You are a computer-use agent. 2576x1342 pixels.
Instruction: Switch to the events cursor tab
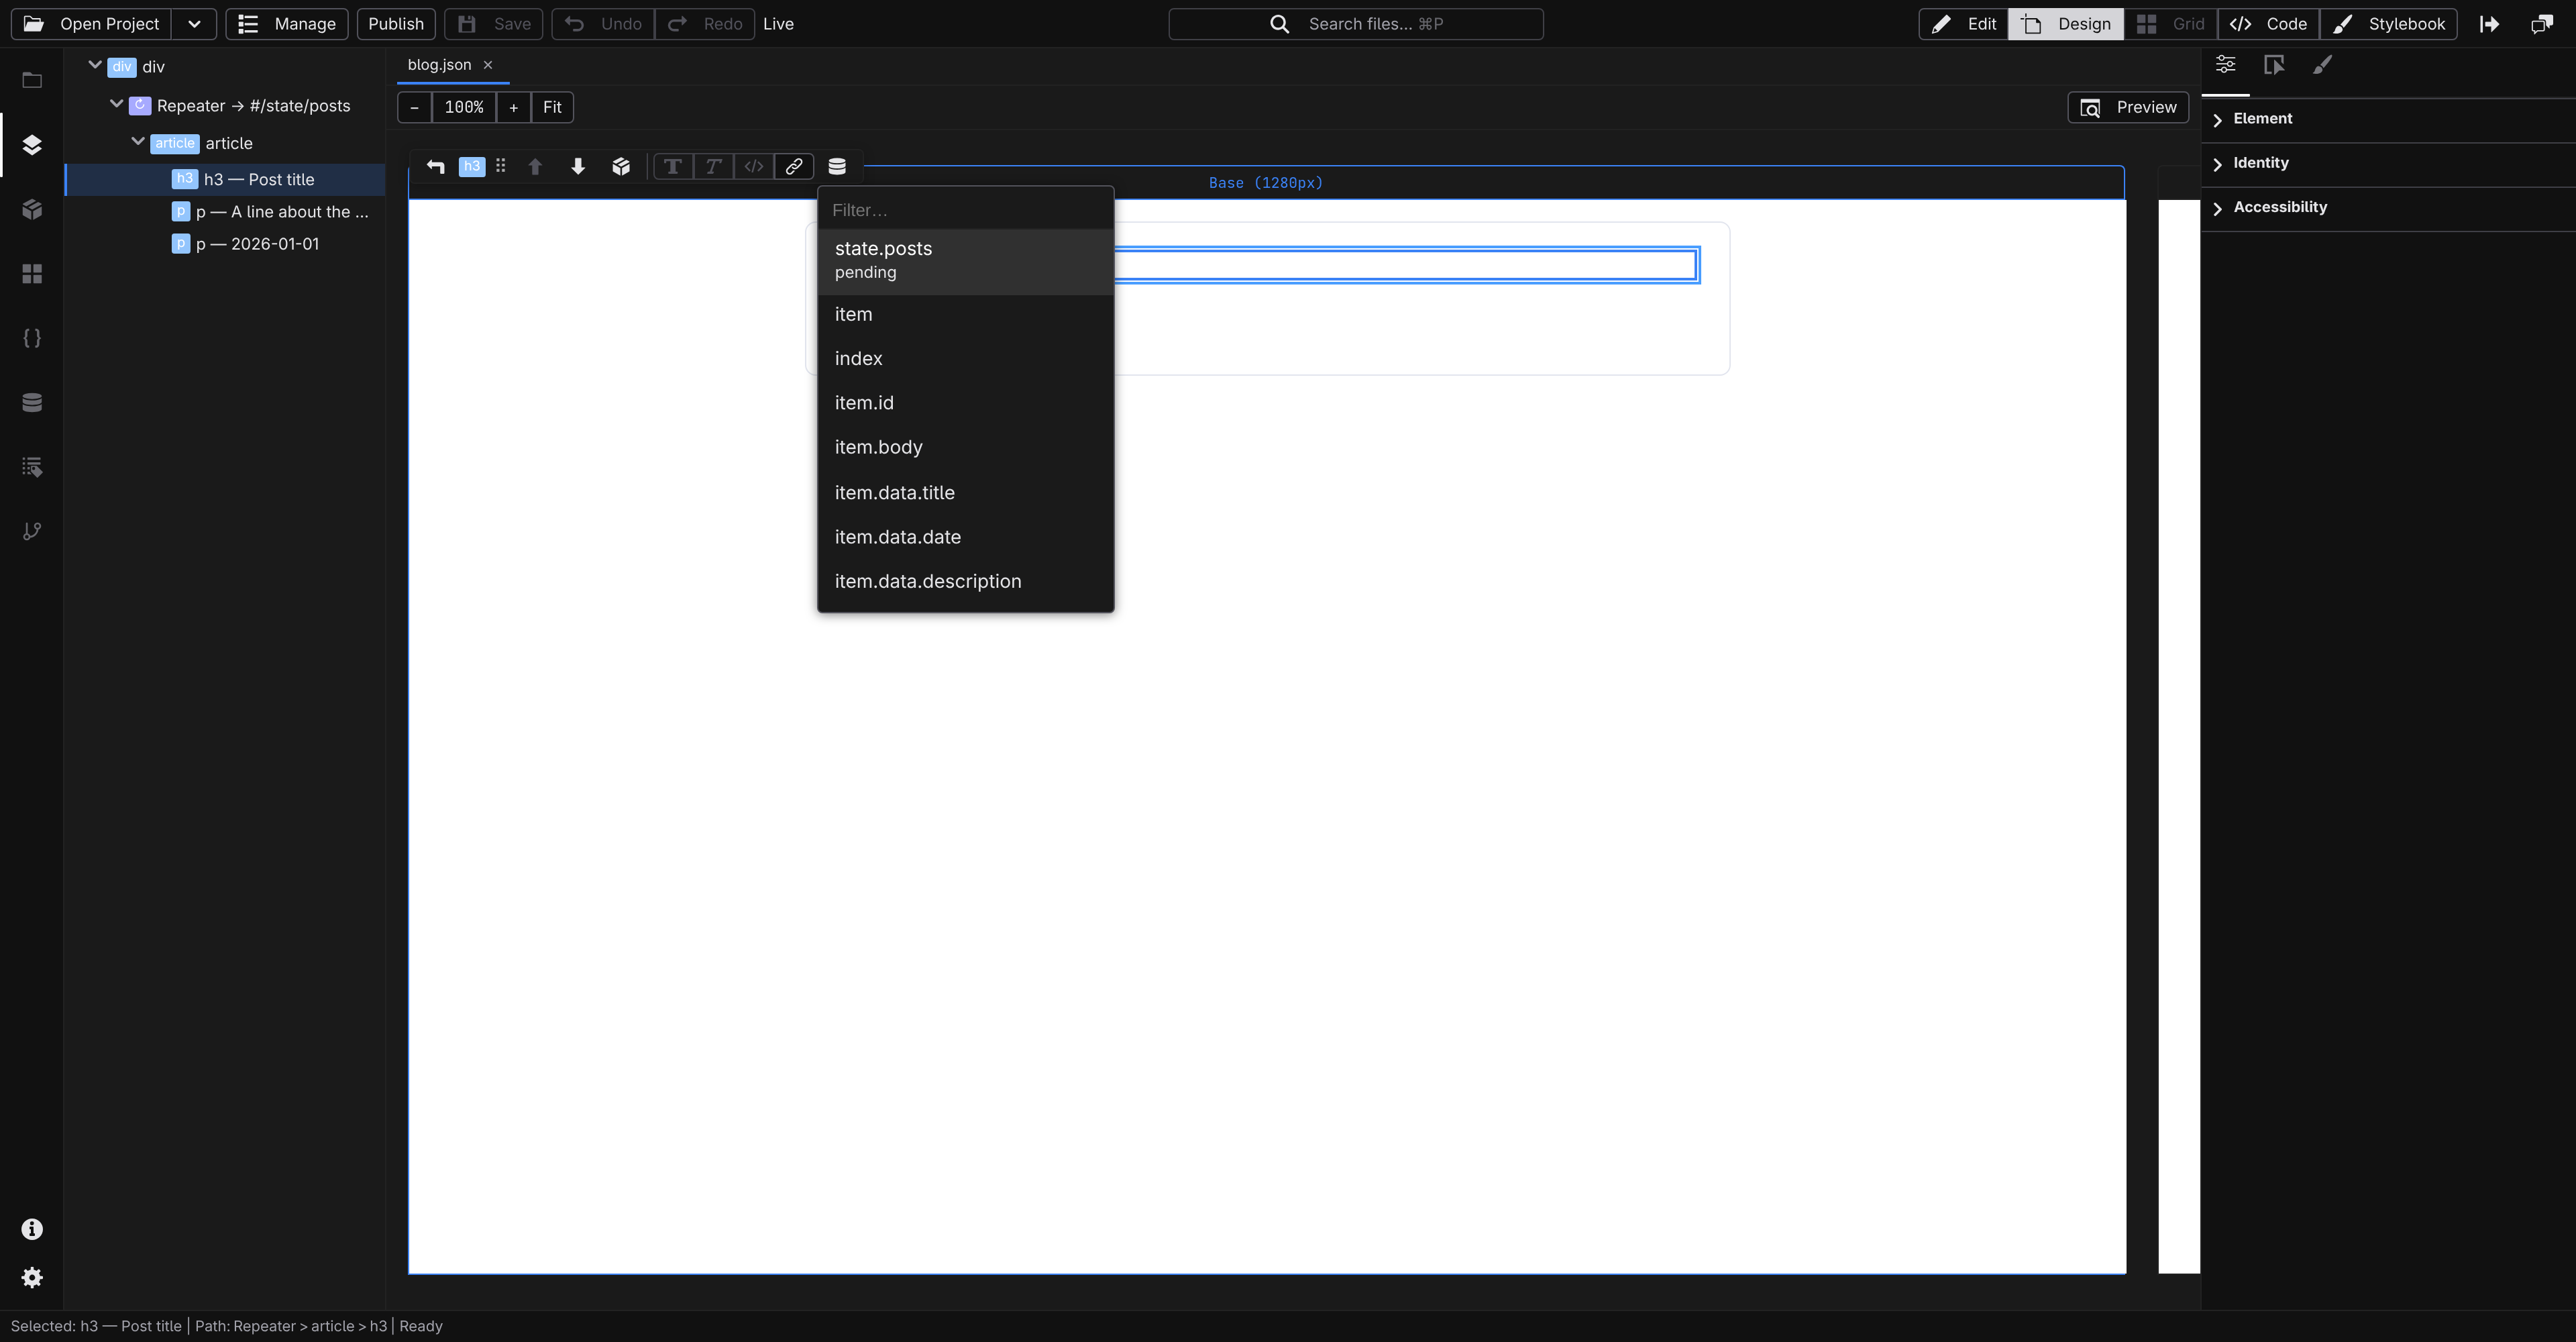[2274, 65]
